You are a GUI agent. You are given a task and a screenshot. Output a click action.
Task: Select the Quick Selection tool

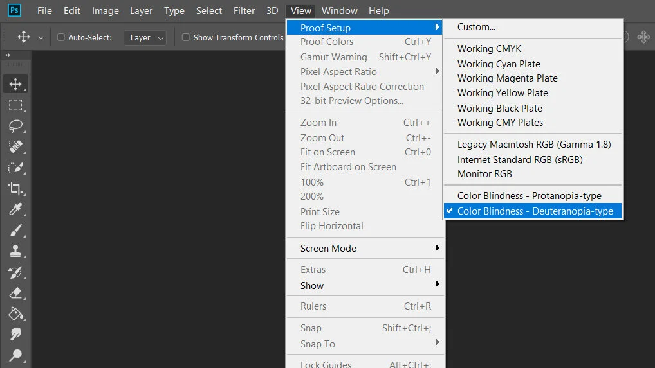point(15,168)
